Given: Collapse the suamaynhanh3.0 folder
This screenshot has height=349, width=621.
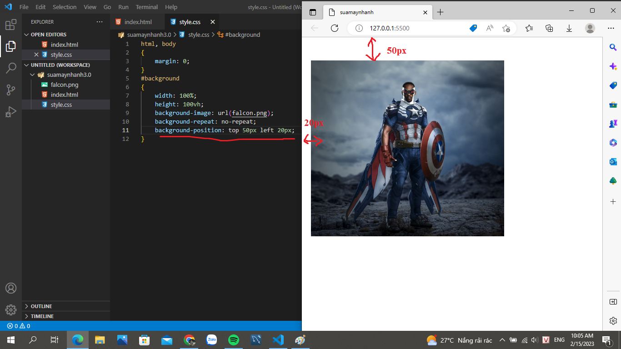Looking at the screenshot, I should pos(32,75).
